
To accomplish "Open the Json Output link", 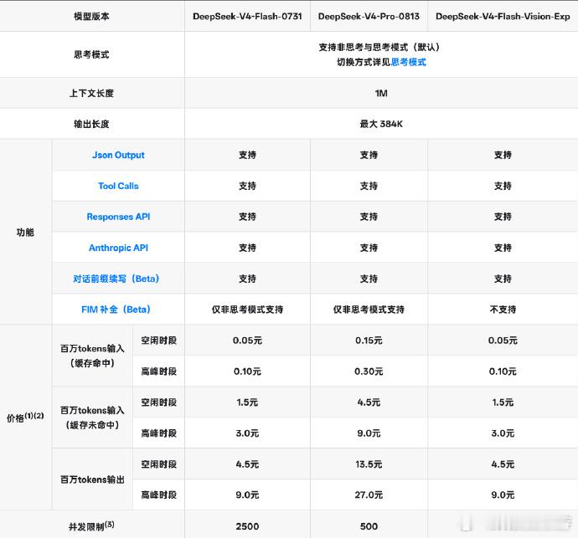I will [x=118, y=155].
